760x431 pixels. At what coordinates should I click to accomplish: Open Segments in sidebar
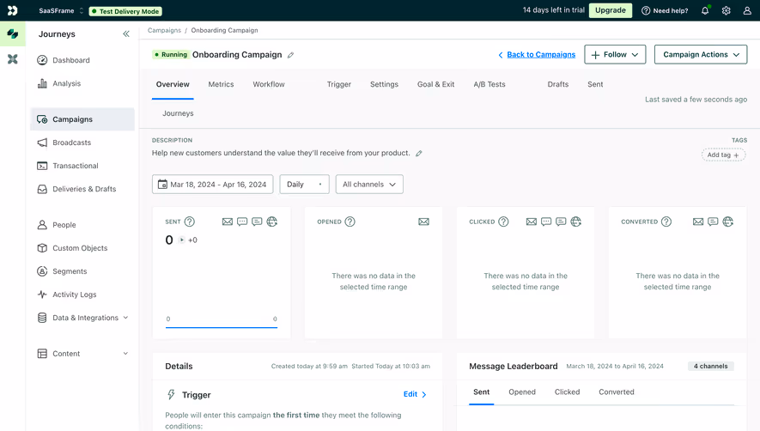[82, 271]
